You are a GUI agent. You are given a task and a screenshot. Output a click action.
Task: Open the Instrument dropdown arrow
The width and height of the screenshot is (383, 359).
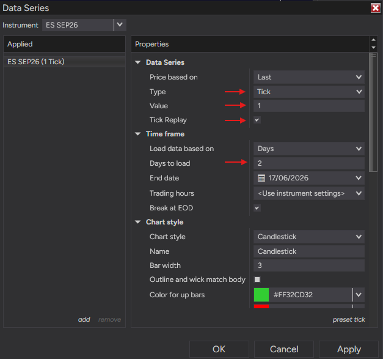click(x=120, y=24)
